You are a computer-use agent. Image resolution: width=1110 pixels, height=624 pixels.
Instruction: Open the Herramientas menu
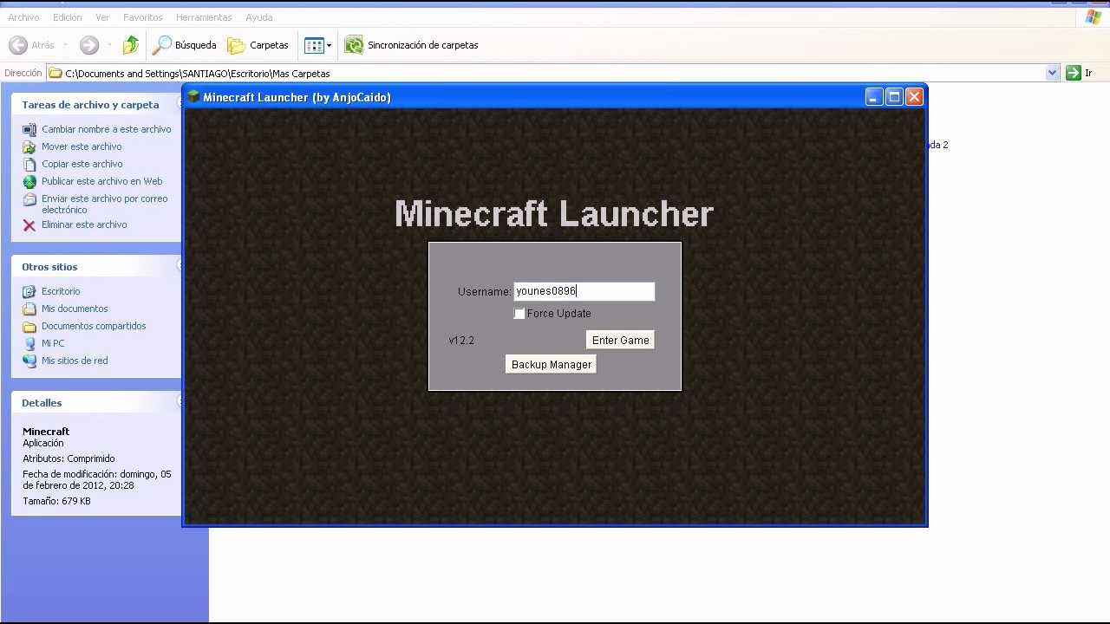coord(204,17)
